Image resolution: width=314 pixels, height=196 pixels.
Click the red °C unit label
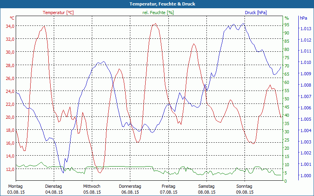pyautogui.click(x=12, y=18)
